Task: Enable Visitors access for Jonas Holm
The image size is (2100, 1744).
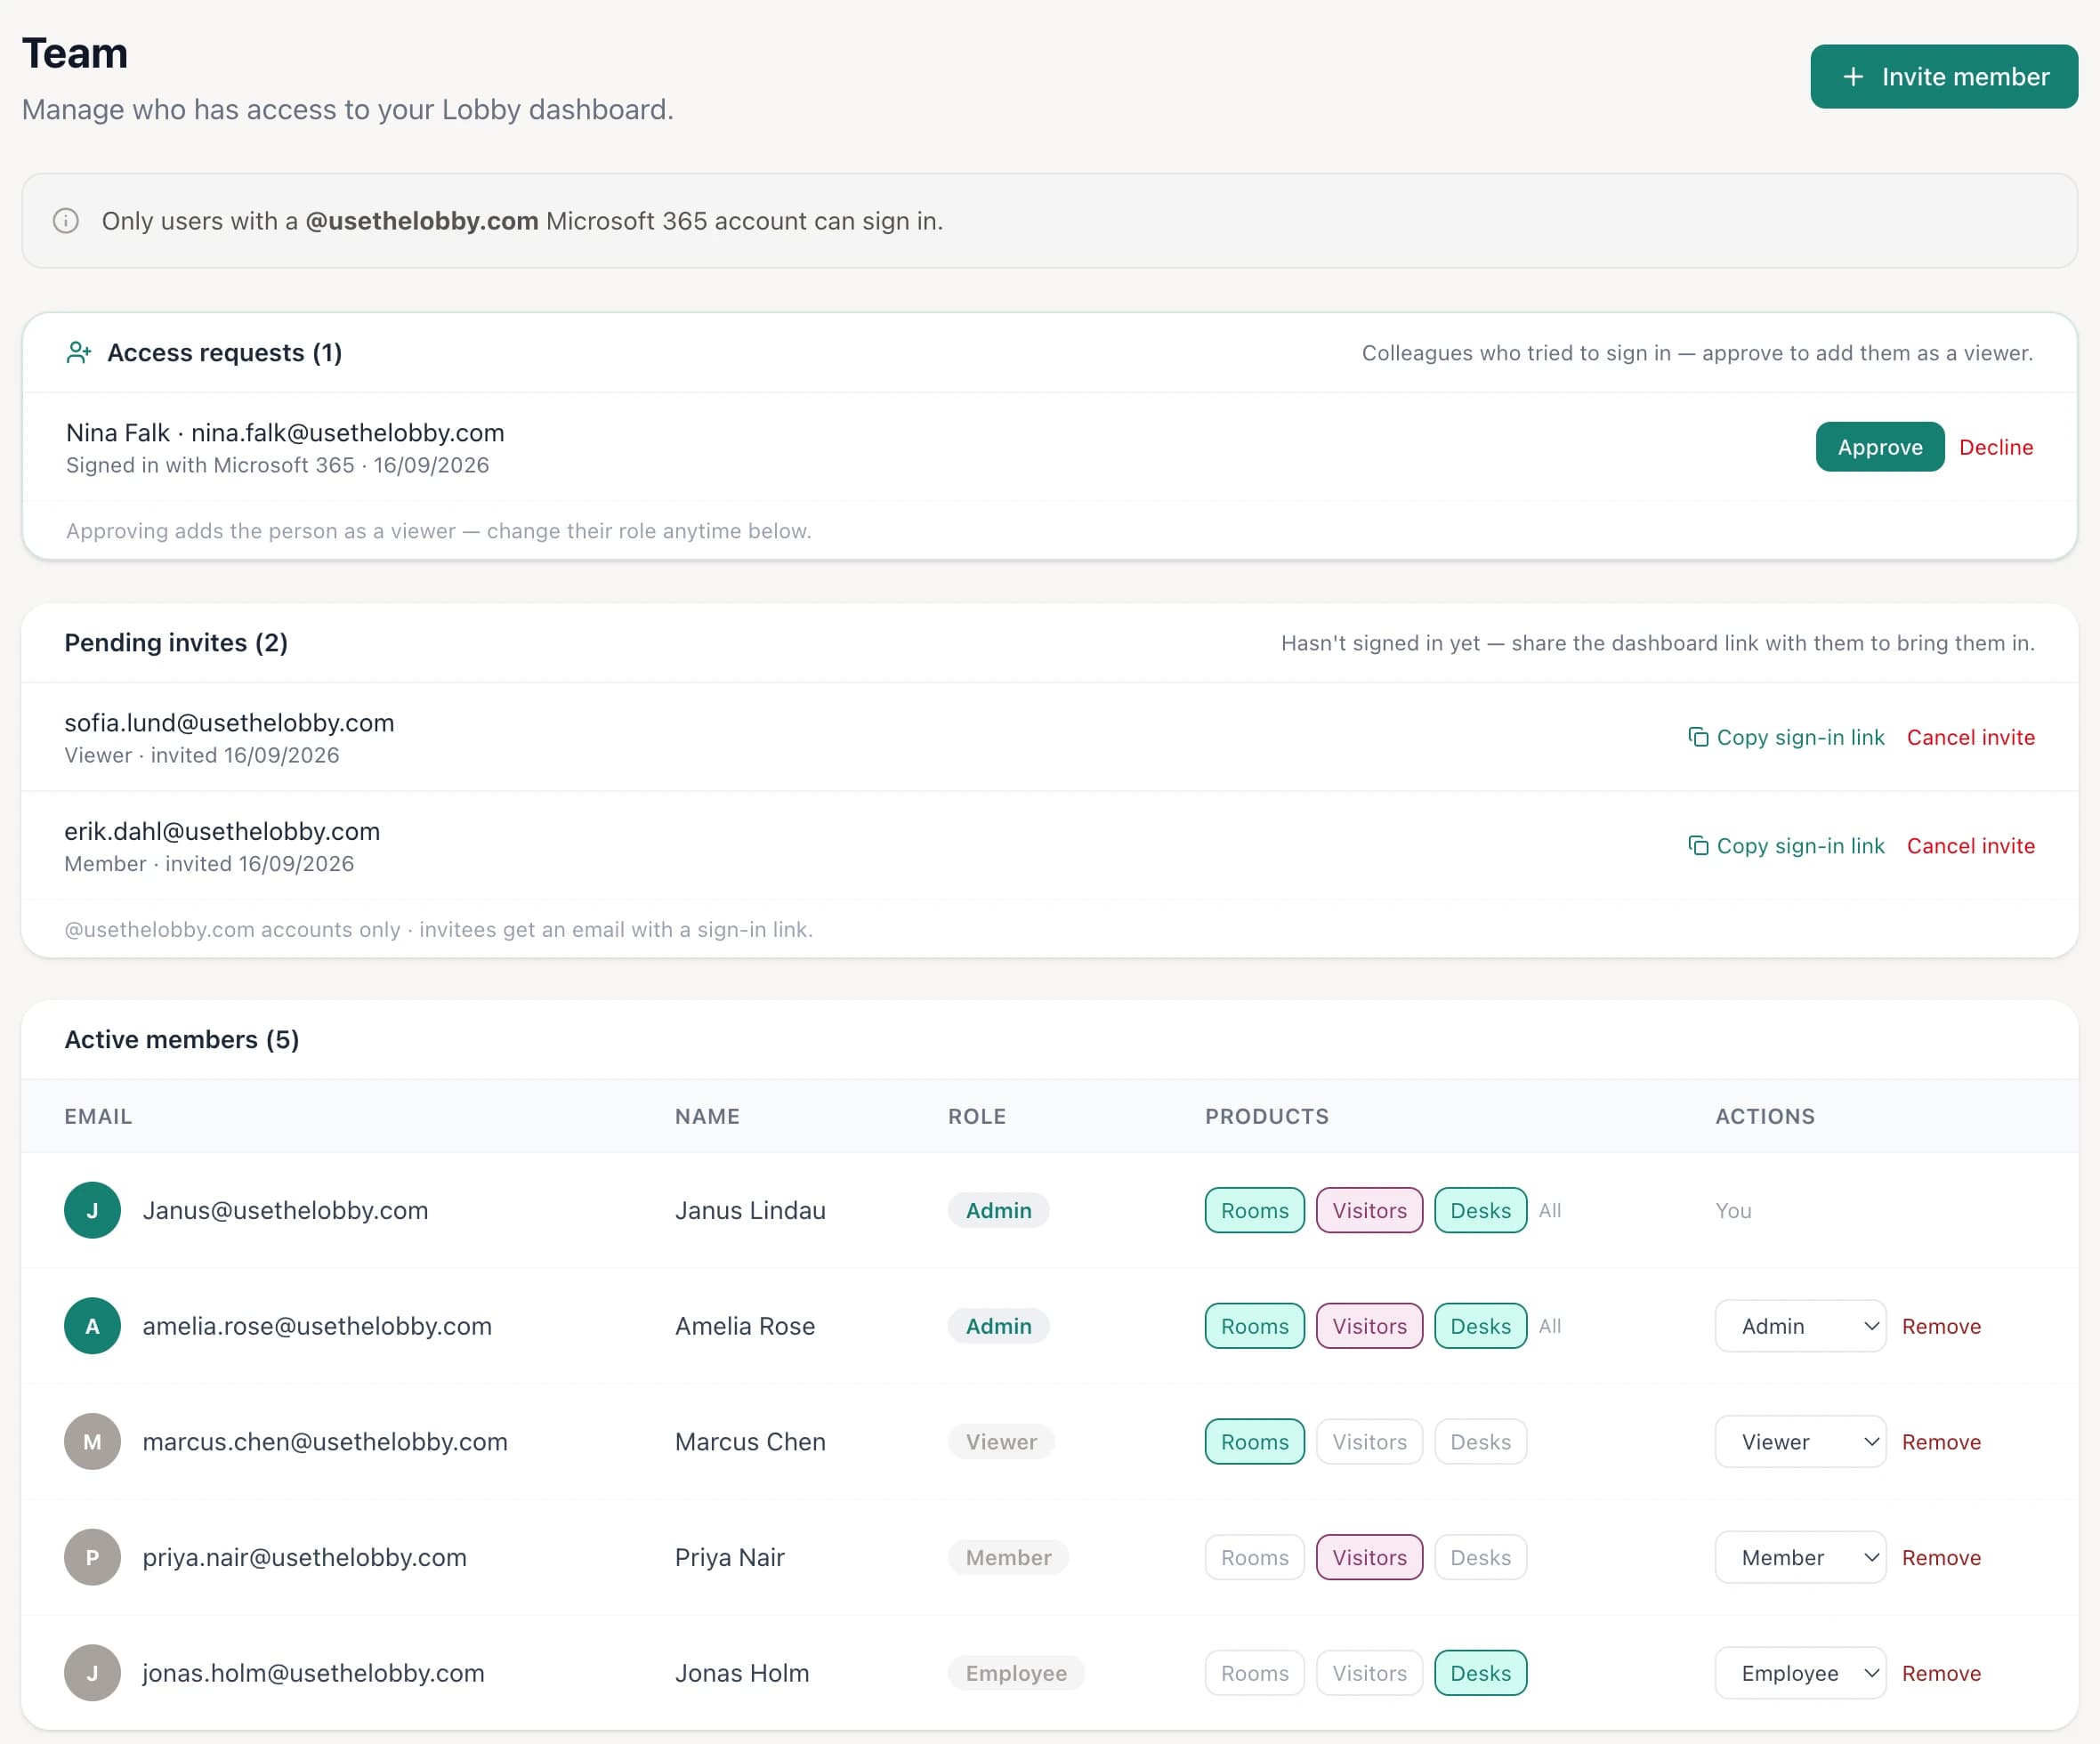Action: click(1369, 1673)
